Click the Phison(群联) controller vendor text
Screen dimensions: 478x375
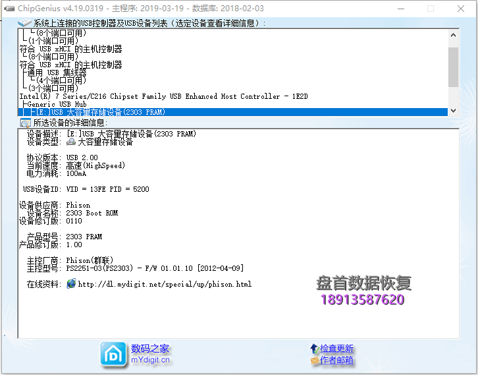[90, 260]
